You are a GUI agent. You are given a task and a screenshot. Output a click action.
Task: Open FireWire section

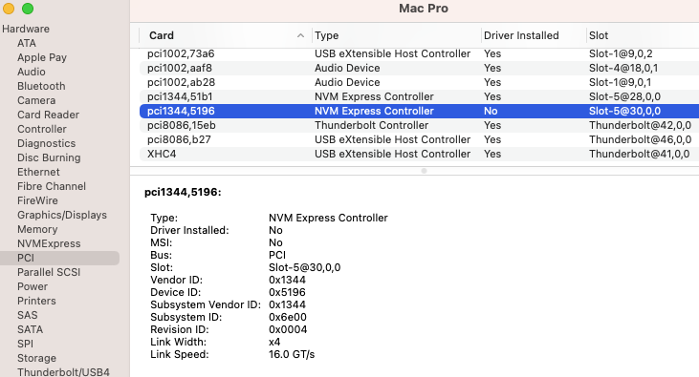tap(37, 200)
